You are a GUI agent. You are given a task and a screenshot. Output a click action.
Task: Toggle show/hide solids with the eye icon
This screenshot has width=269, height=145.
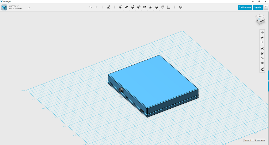tap(262, 58)
